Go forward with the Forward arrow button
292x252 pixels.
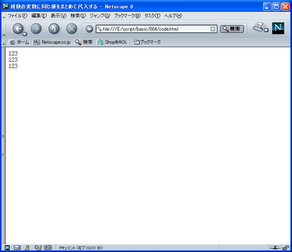36,29
